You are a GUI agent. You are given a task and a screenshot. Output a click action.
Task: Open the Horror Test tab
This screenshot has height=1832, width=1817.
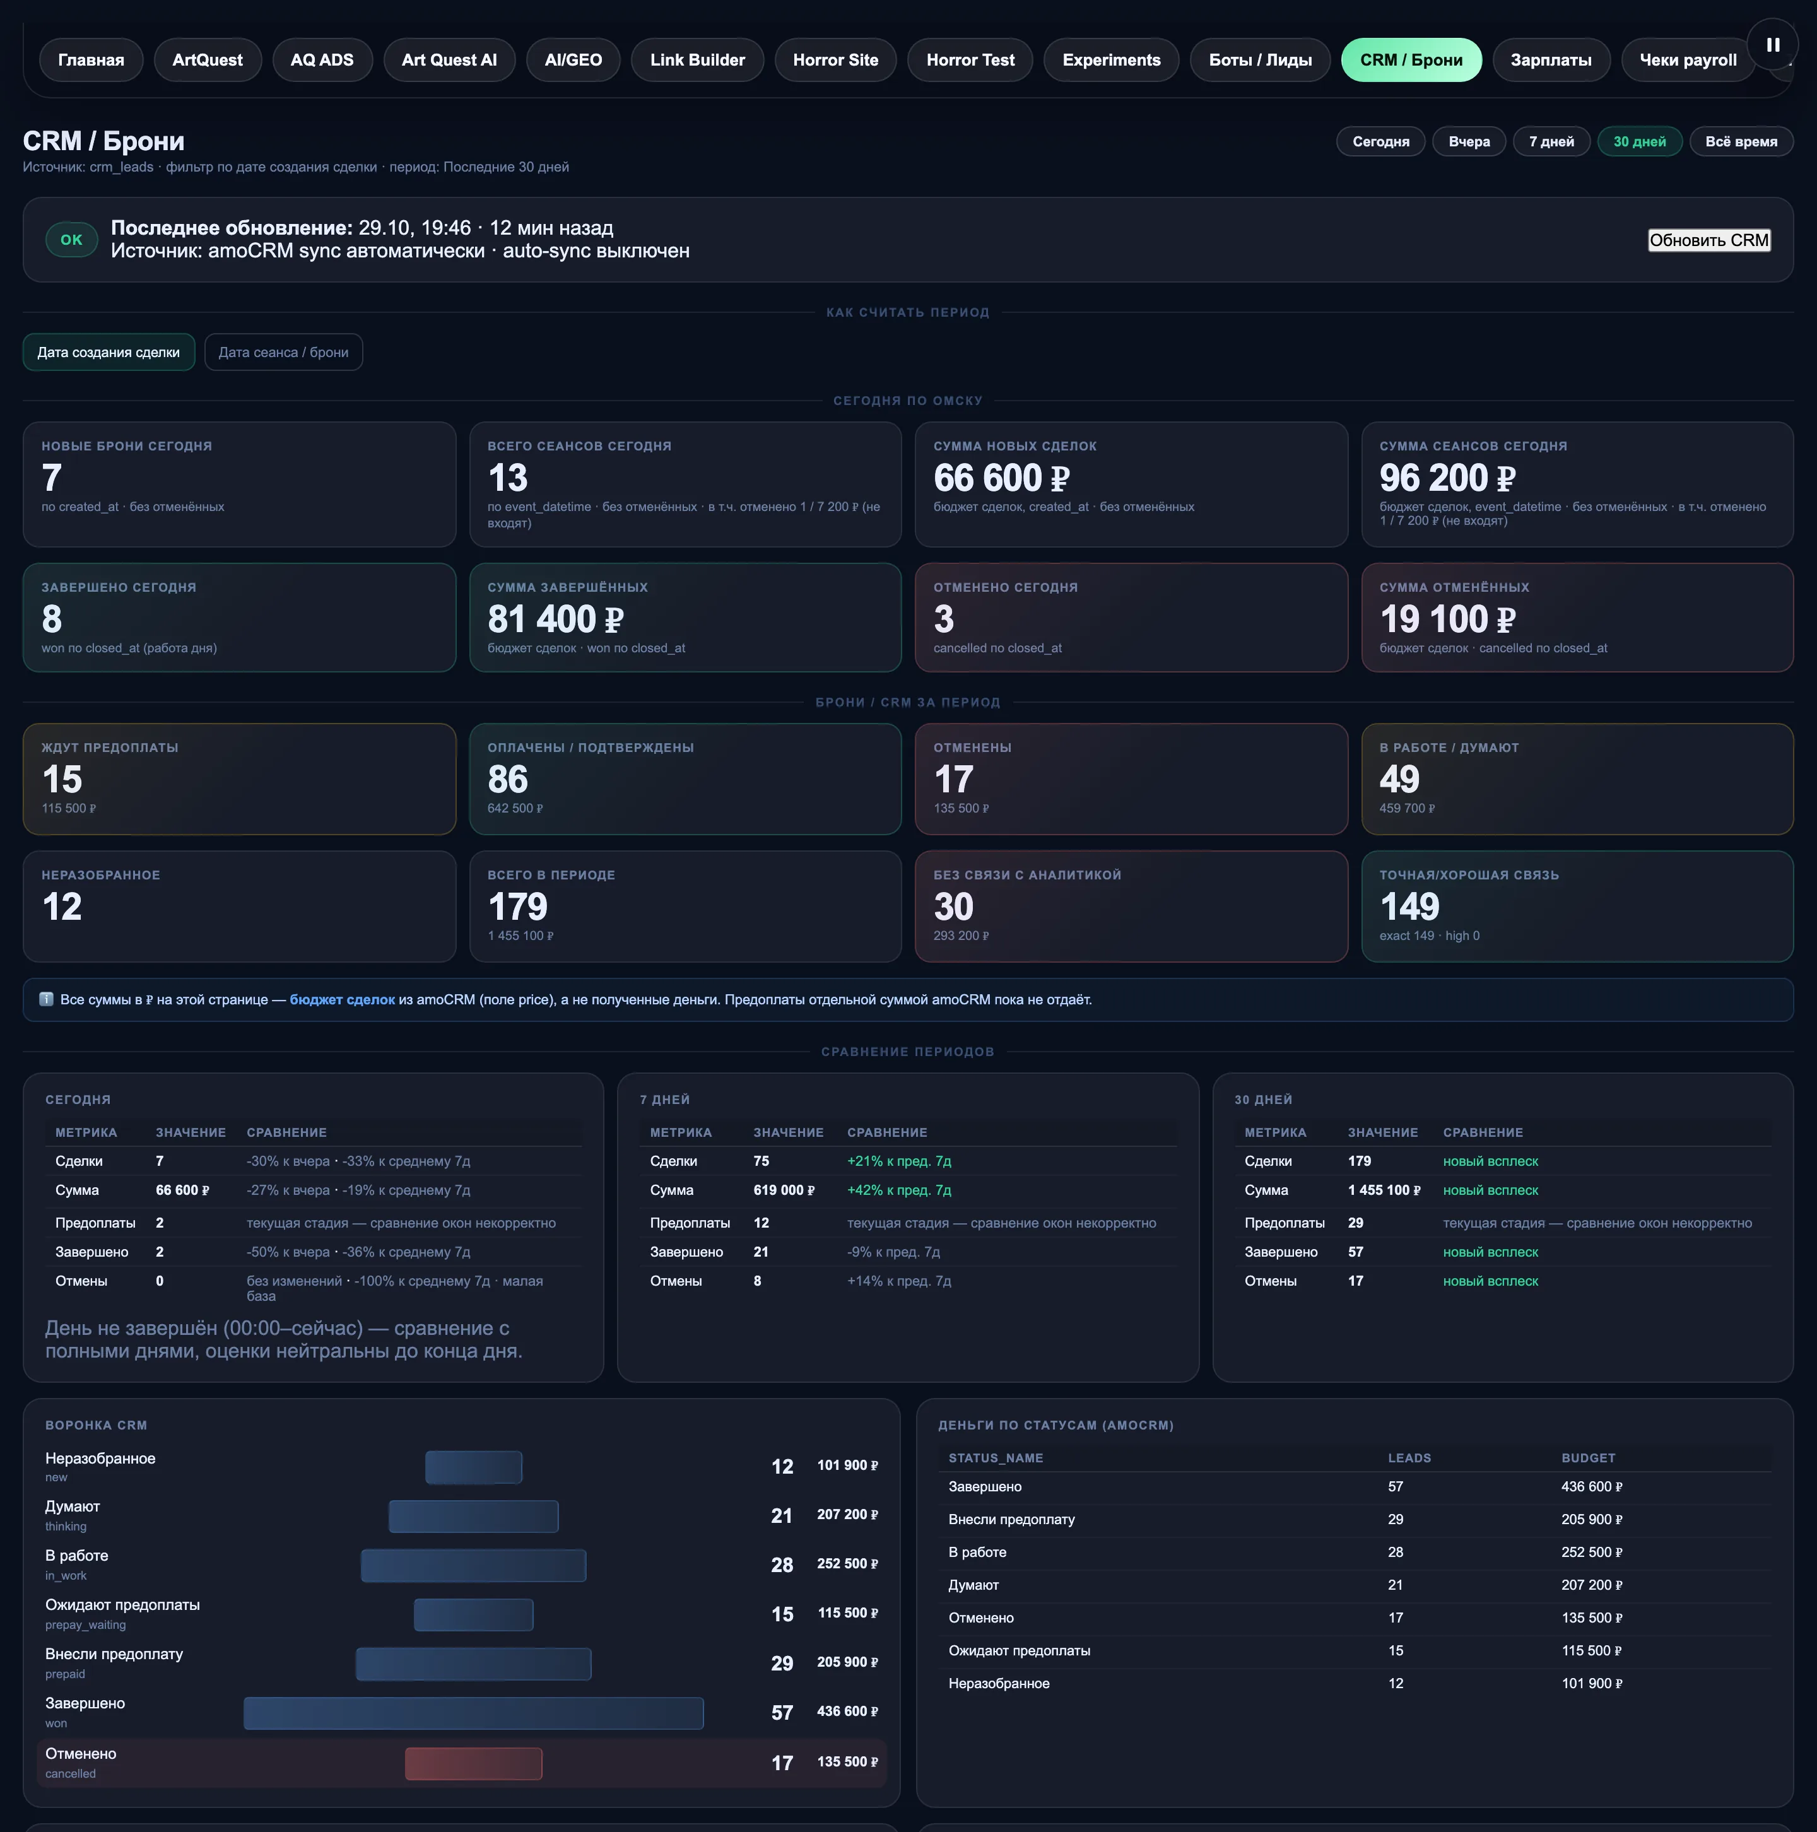coord(970,60)
